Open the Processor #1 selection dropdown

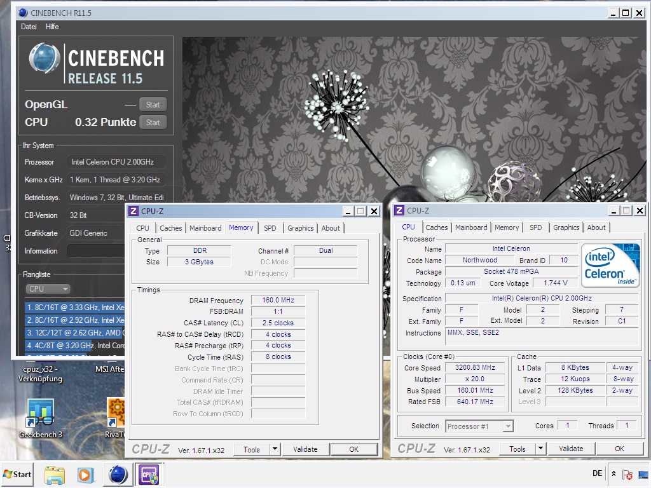(479, 426)
